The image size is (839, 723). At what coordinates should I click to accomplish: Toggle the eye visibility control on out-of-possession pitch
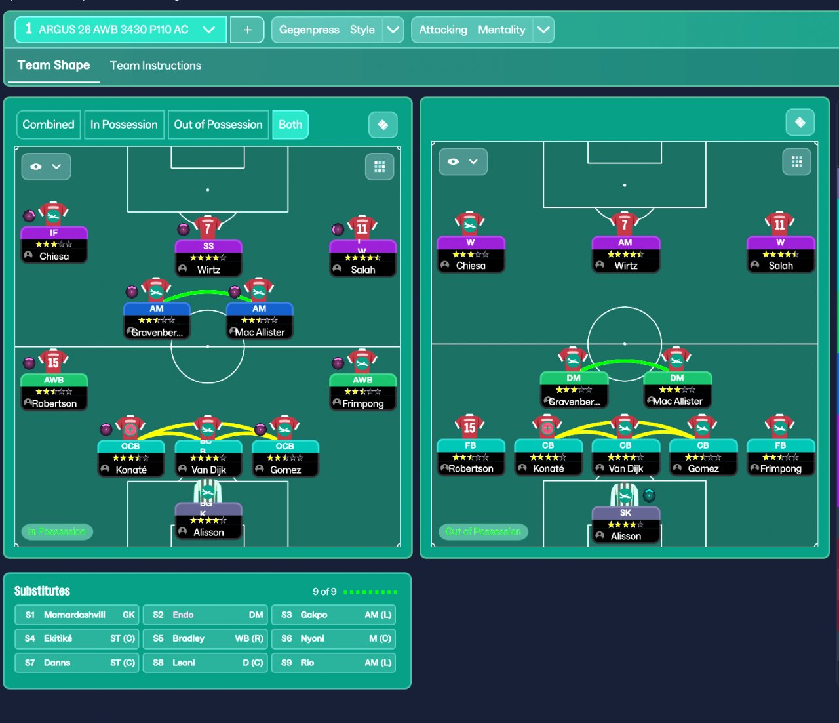point(463,161)
